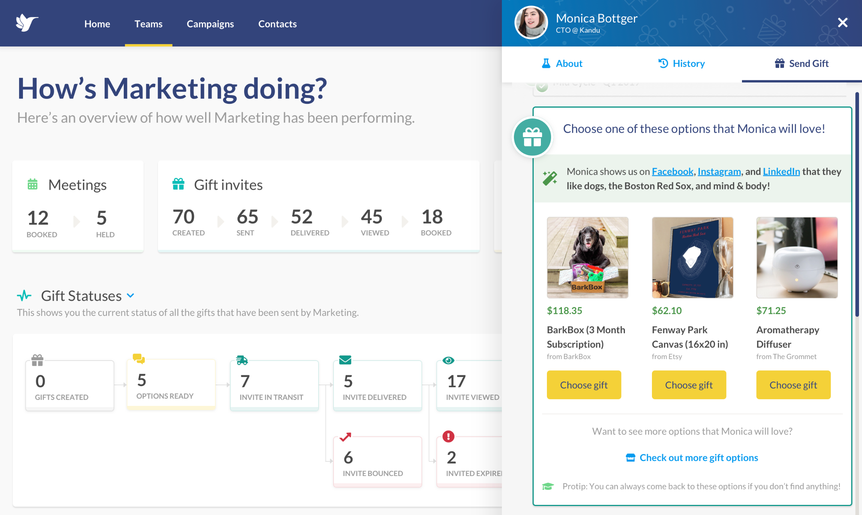Open the Invite Bounced status card
Viewport: 862px width, 515px height.
click(x=377, y=462)
